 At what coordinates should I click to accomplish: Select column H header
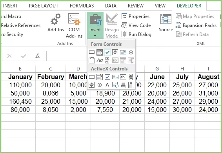(x=182, y=69)
